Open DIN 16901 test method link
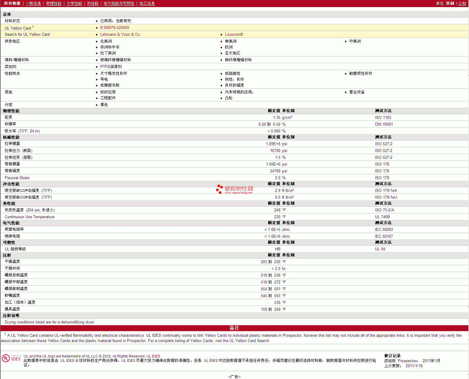The width and height of the screenshot is (469, 379). click(384, 124)
